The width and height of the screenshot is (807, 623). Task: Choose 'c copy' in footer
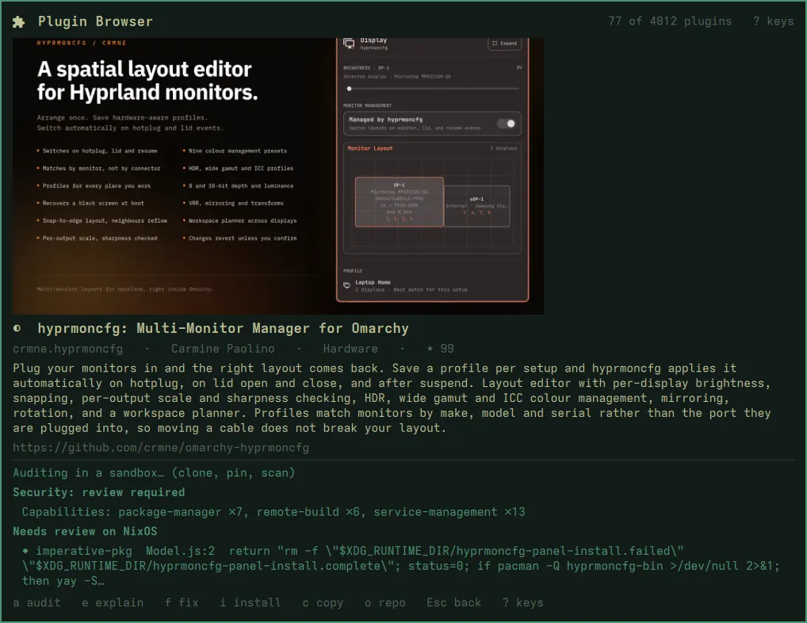323,602
